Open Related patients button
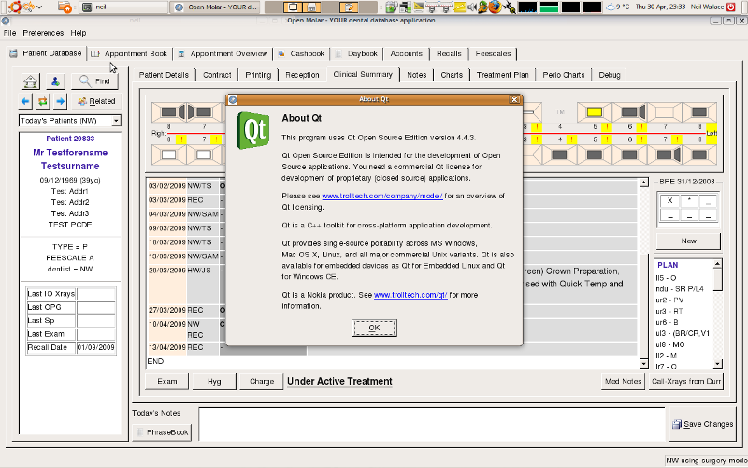 (94, 101)
